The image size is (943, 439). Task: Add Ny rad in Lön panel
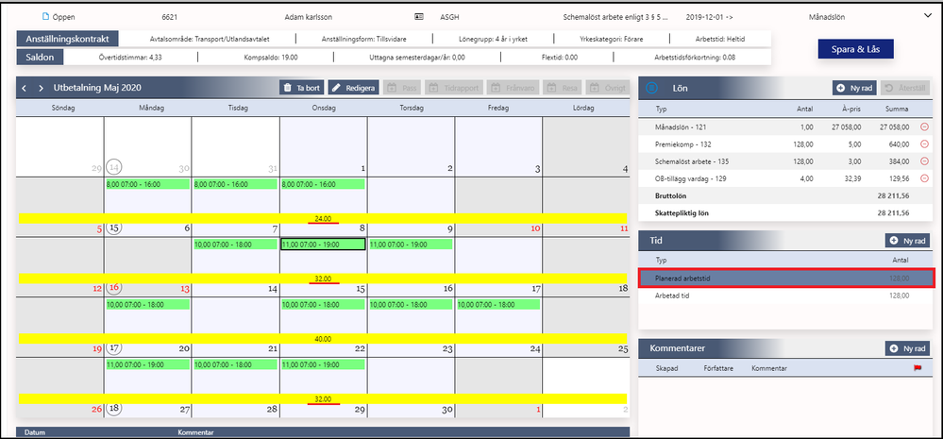tap(854, 89)
